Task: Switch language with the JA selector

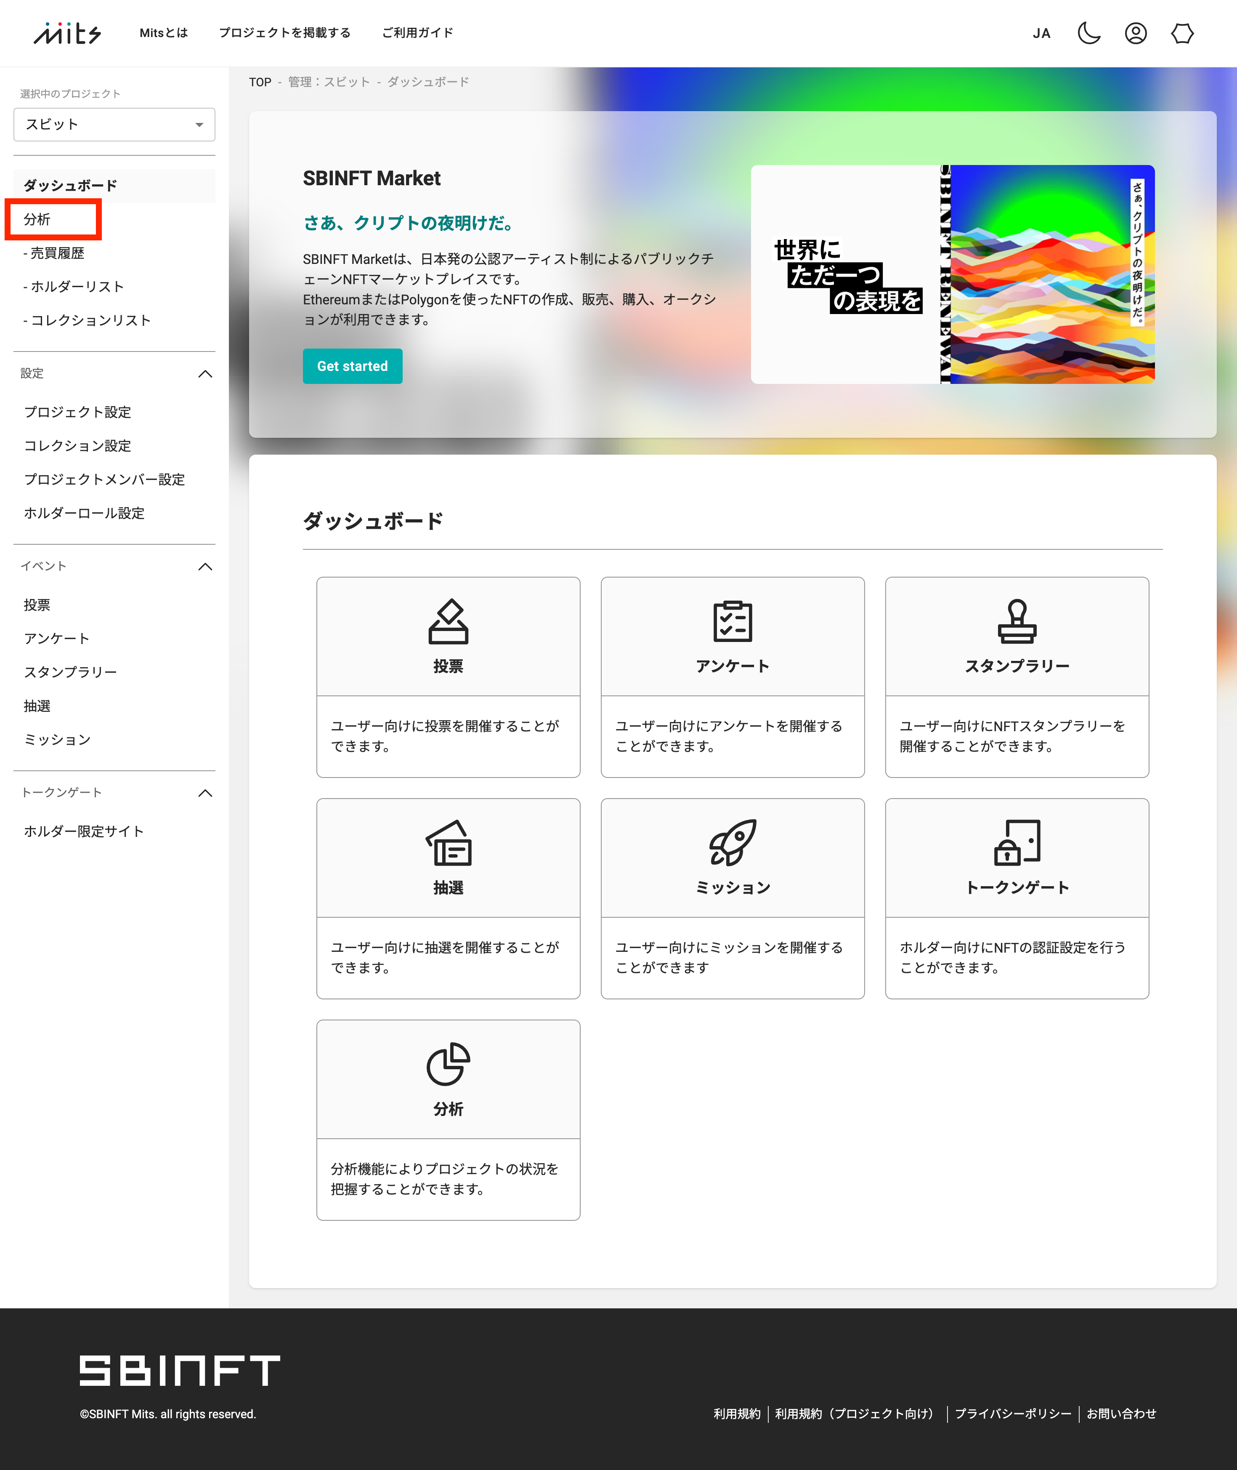Action: click(x=1041, y=33)
